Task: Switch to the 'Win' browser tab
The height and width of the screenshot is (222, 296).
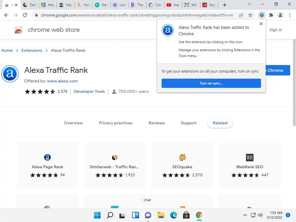Action: click(191, 5)
